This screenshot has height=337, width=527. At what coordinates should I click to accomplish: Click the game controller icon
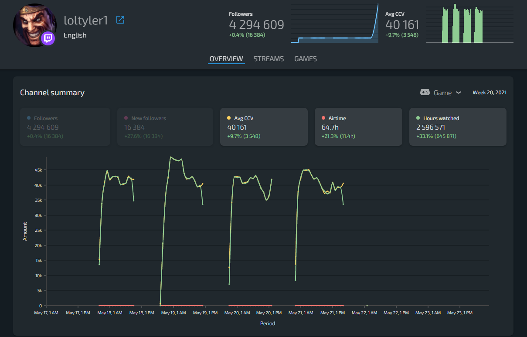click(425, 93)
